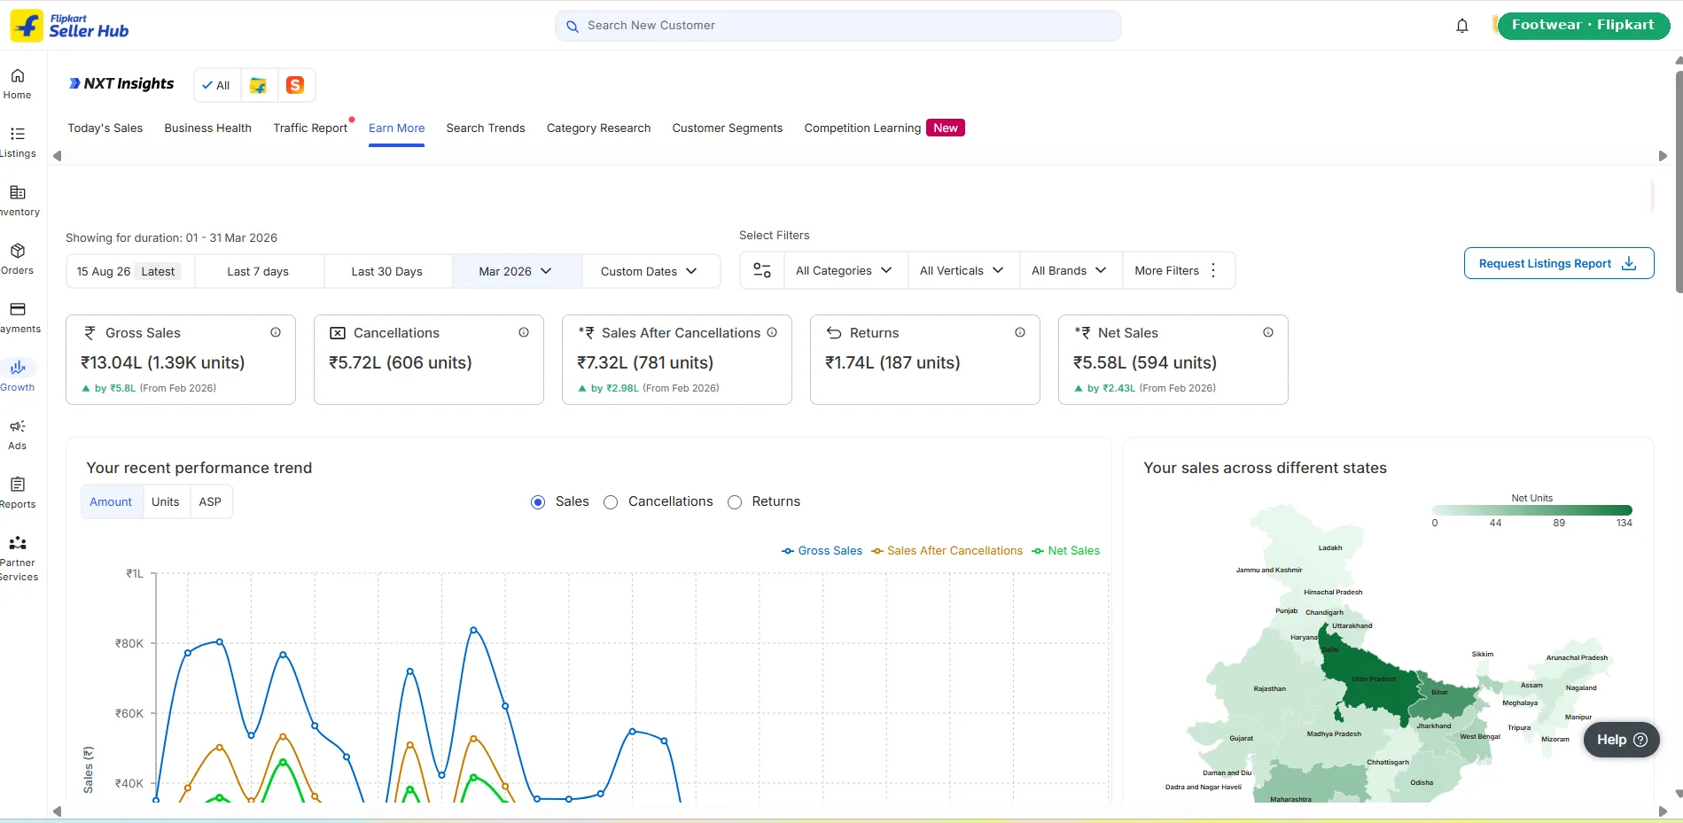Click the Footwear Flipkart account button
This screenshot has width=1683, height=823.
coord(1583,26)
